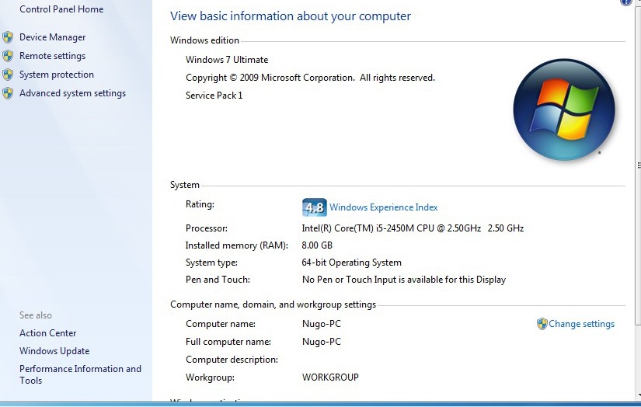Open the help icon at top right

[626, 2]
